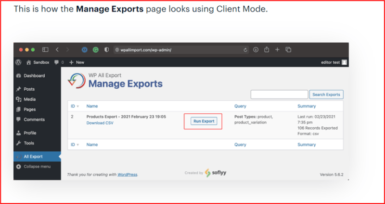Click the Summary footer column
385x204 pixels.
(307, 144)
